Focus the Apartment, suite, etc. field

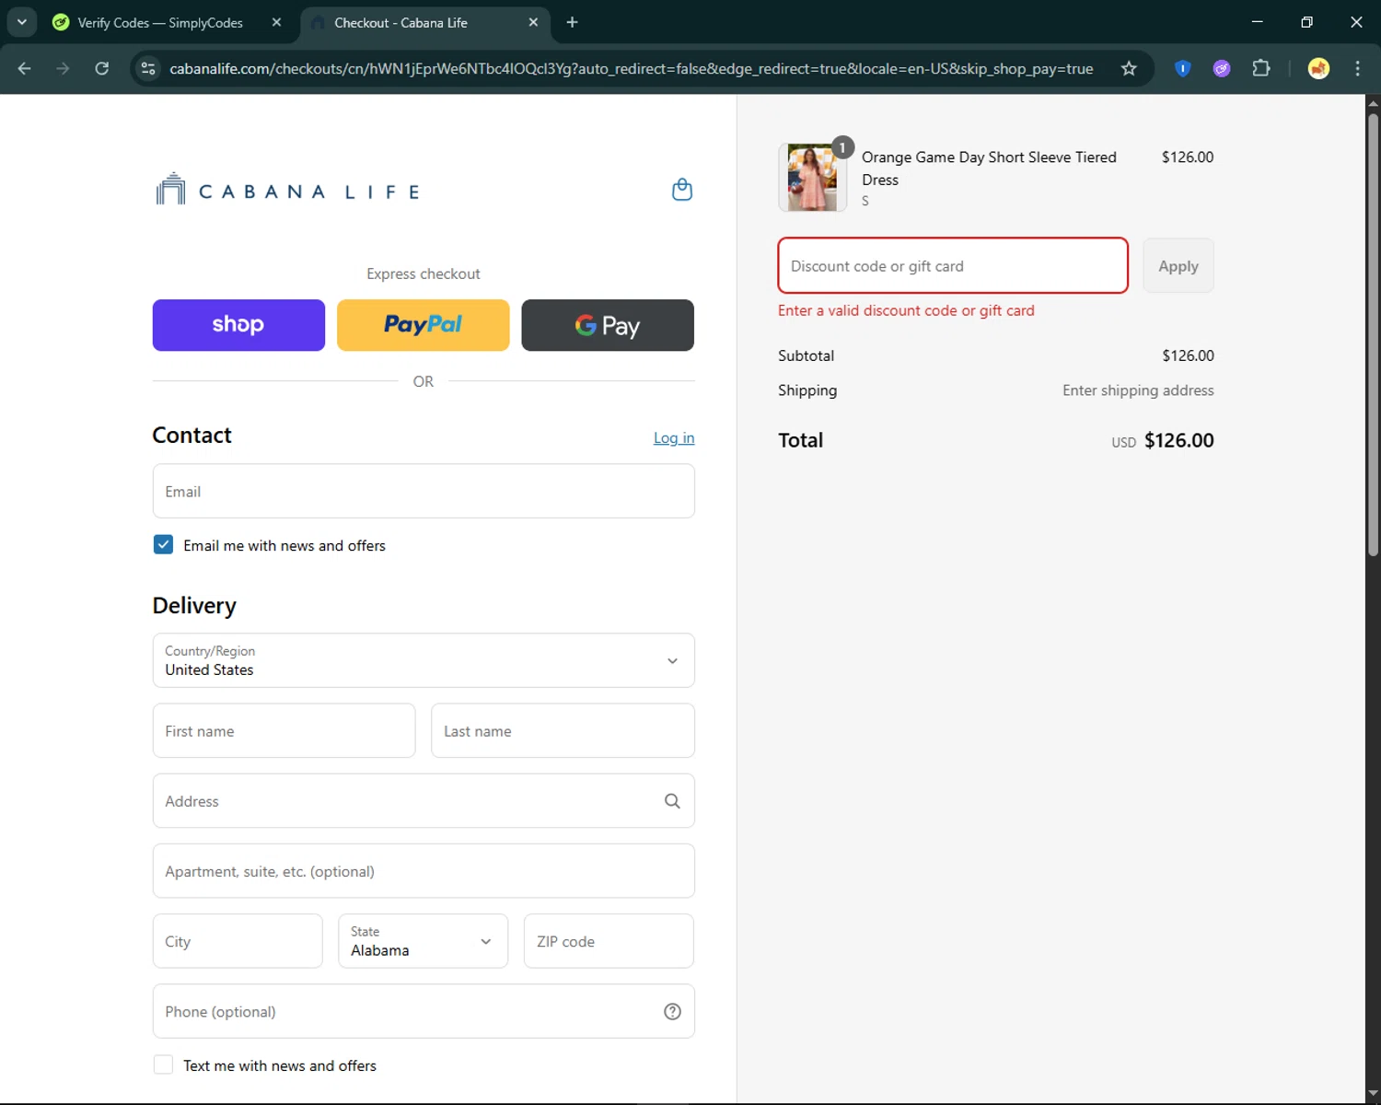point(424,870)
